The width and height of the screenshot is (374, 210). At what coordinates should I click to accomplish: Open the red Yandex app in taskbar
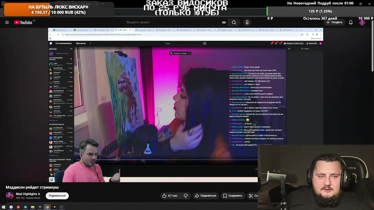(18, 207)
